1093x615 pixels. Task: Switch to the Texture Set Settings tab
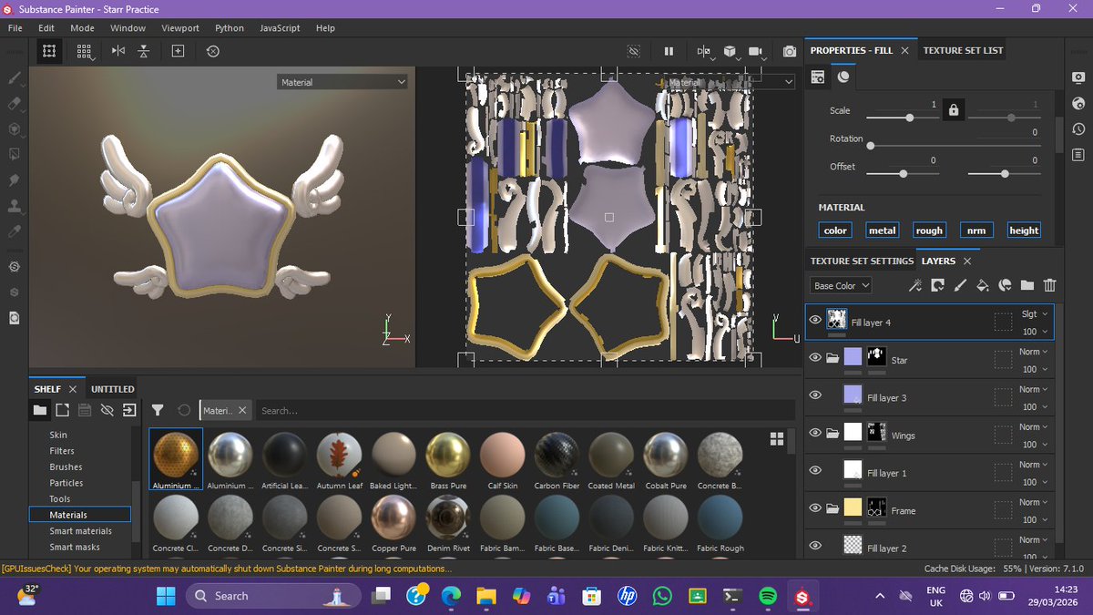[x=862, y=261]
